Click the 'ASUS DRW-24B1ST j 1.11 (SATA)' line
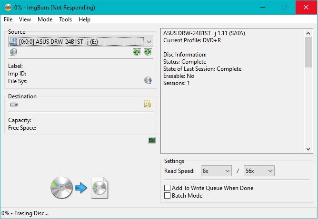 [x=204, y=33]
